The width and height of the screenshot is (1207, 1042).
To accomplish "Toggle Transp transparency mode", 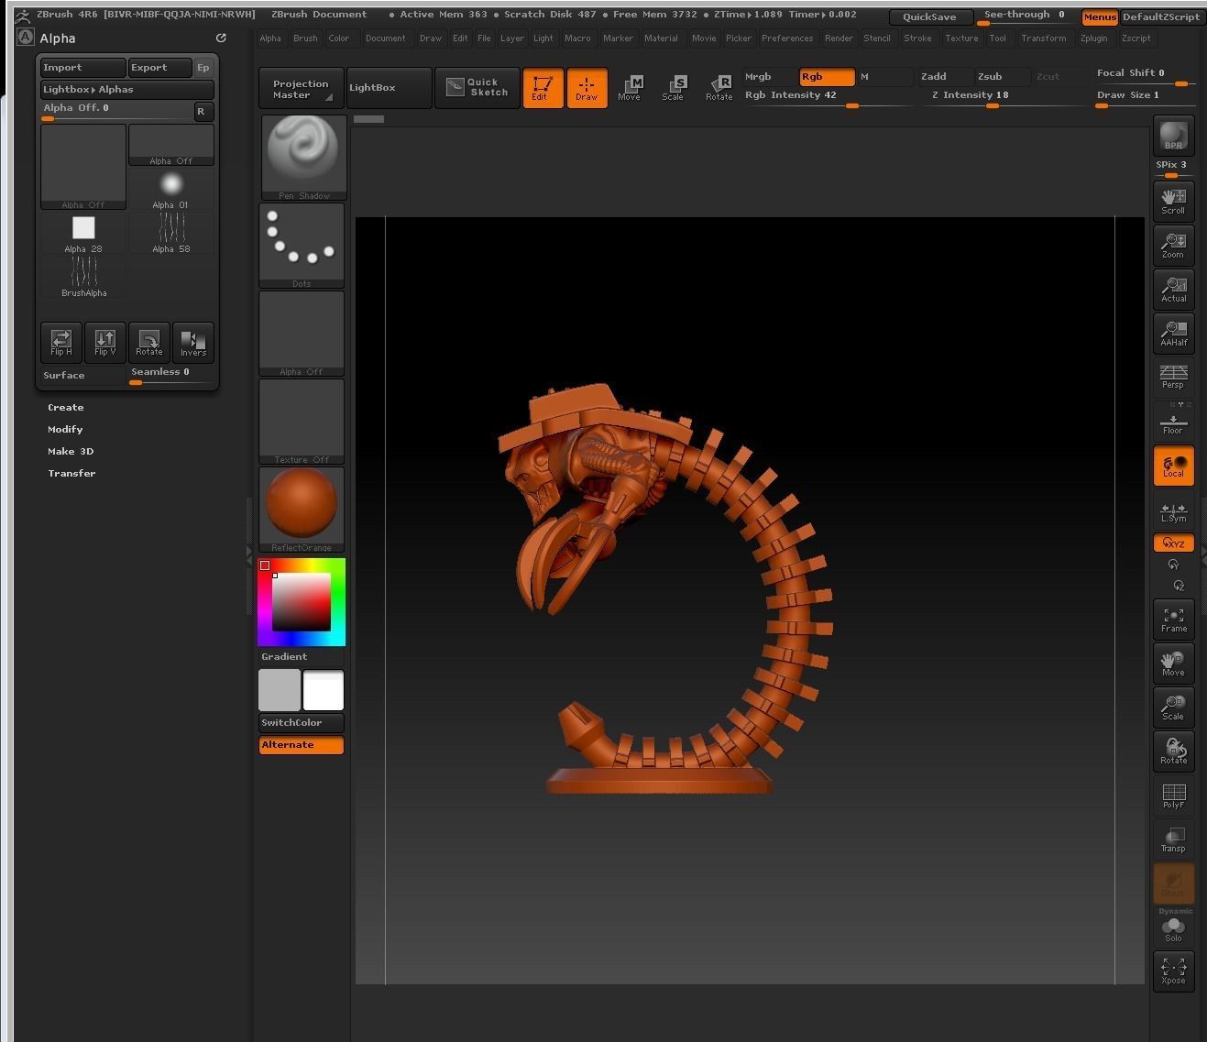I will tap(1173, 839).
